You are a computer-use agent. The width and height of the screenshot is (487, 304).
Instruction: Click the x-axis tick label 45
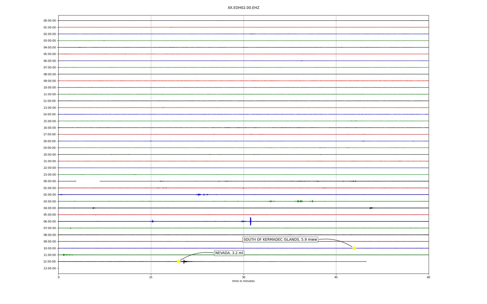336,277
